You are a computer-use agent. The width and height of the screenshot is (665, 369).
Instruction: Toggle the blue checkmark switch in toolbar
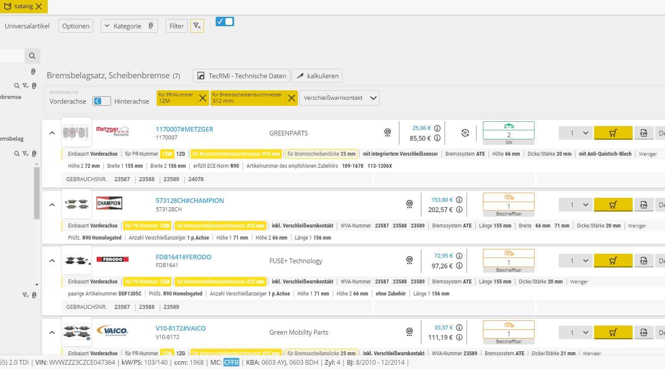pos(225,22)
